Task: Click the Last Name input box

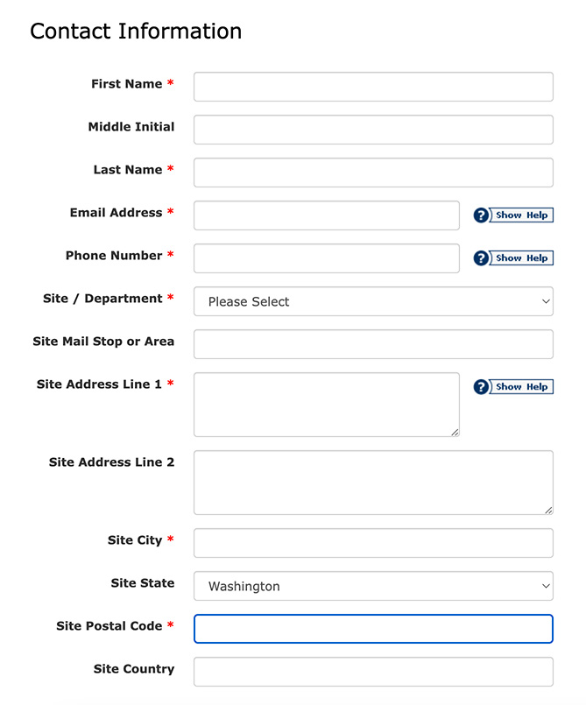Action: click(372, 173)
